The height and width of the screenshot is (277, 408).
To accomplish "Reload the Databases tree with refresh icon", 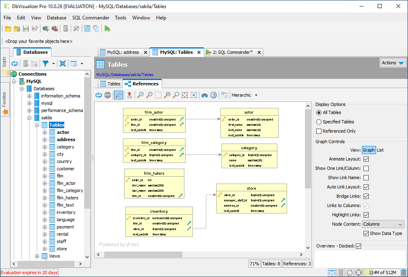I will (x=15, y=63).
